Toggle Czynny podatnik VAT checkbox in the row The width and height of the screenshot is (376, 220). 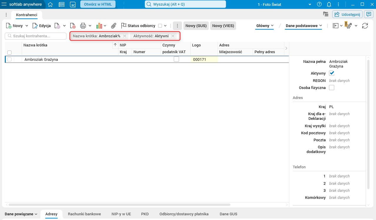point(176,59)
